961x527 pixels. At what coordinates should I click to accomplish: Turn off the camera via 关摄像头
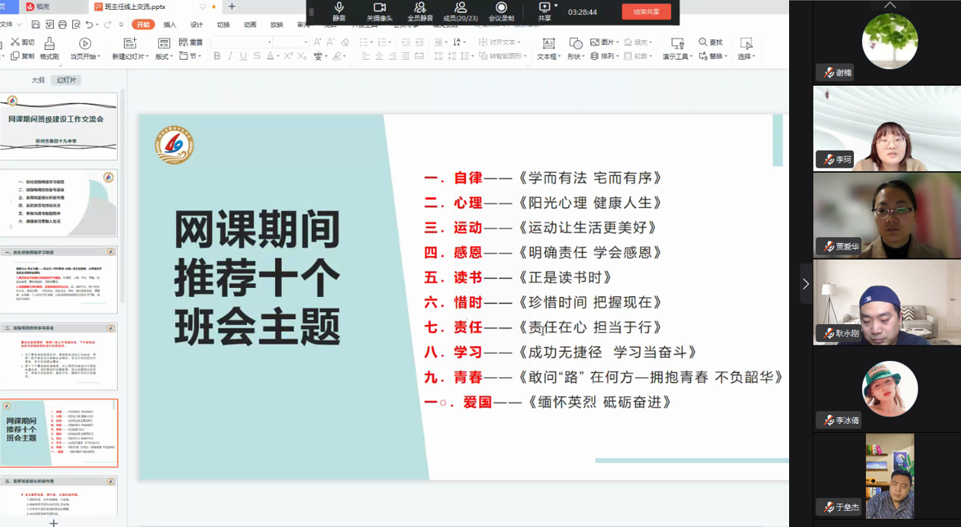pos(379,11)
